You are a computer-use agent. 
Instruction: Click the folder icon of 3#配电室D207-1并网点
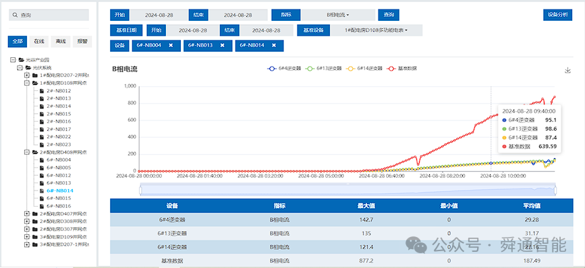coord(35,244)
